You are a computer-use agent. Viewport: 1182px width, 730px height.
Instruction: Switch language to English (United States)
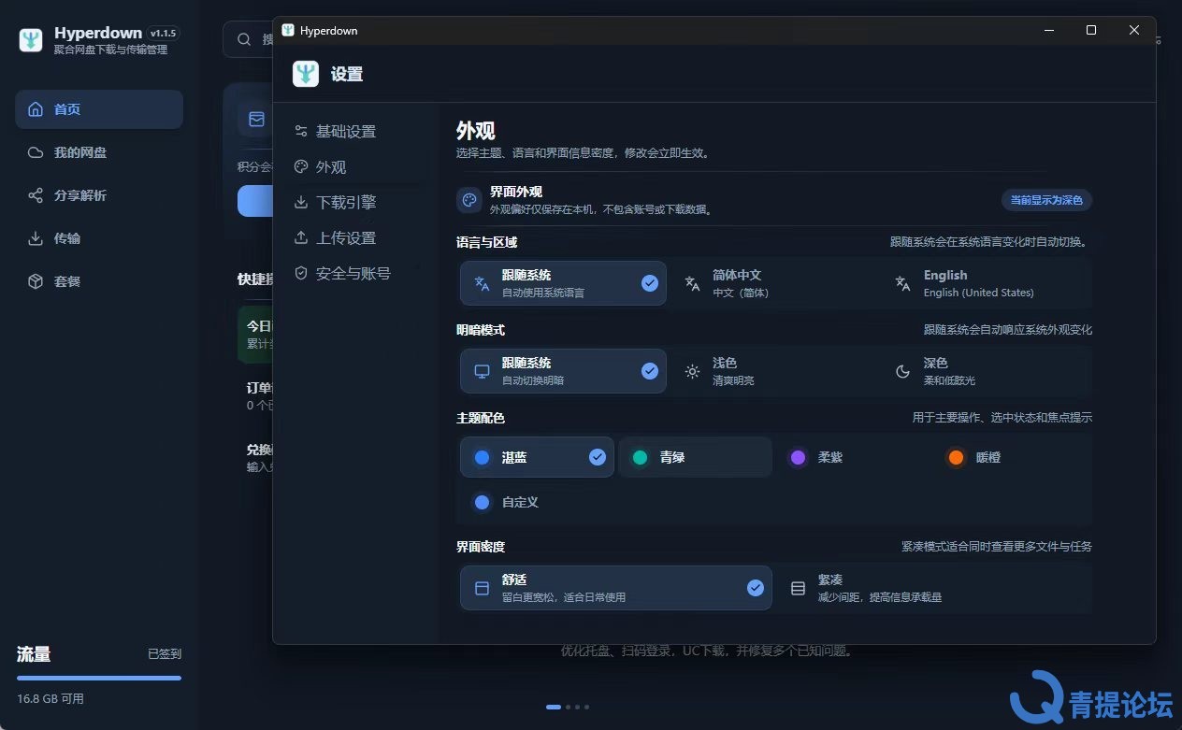point(987,283)
